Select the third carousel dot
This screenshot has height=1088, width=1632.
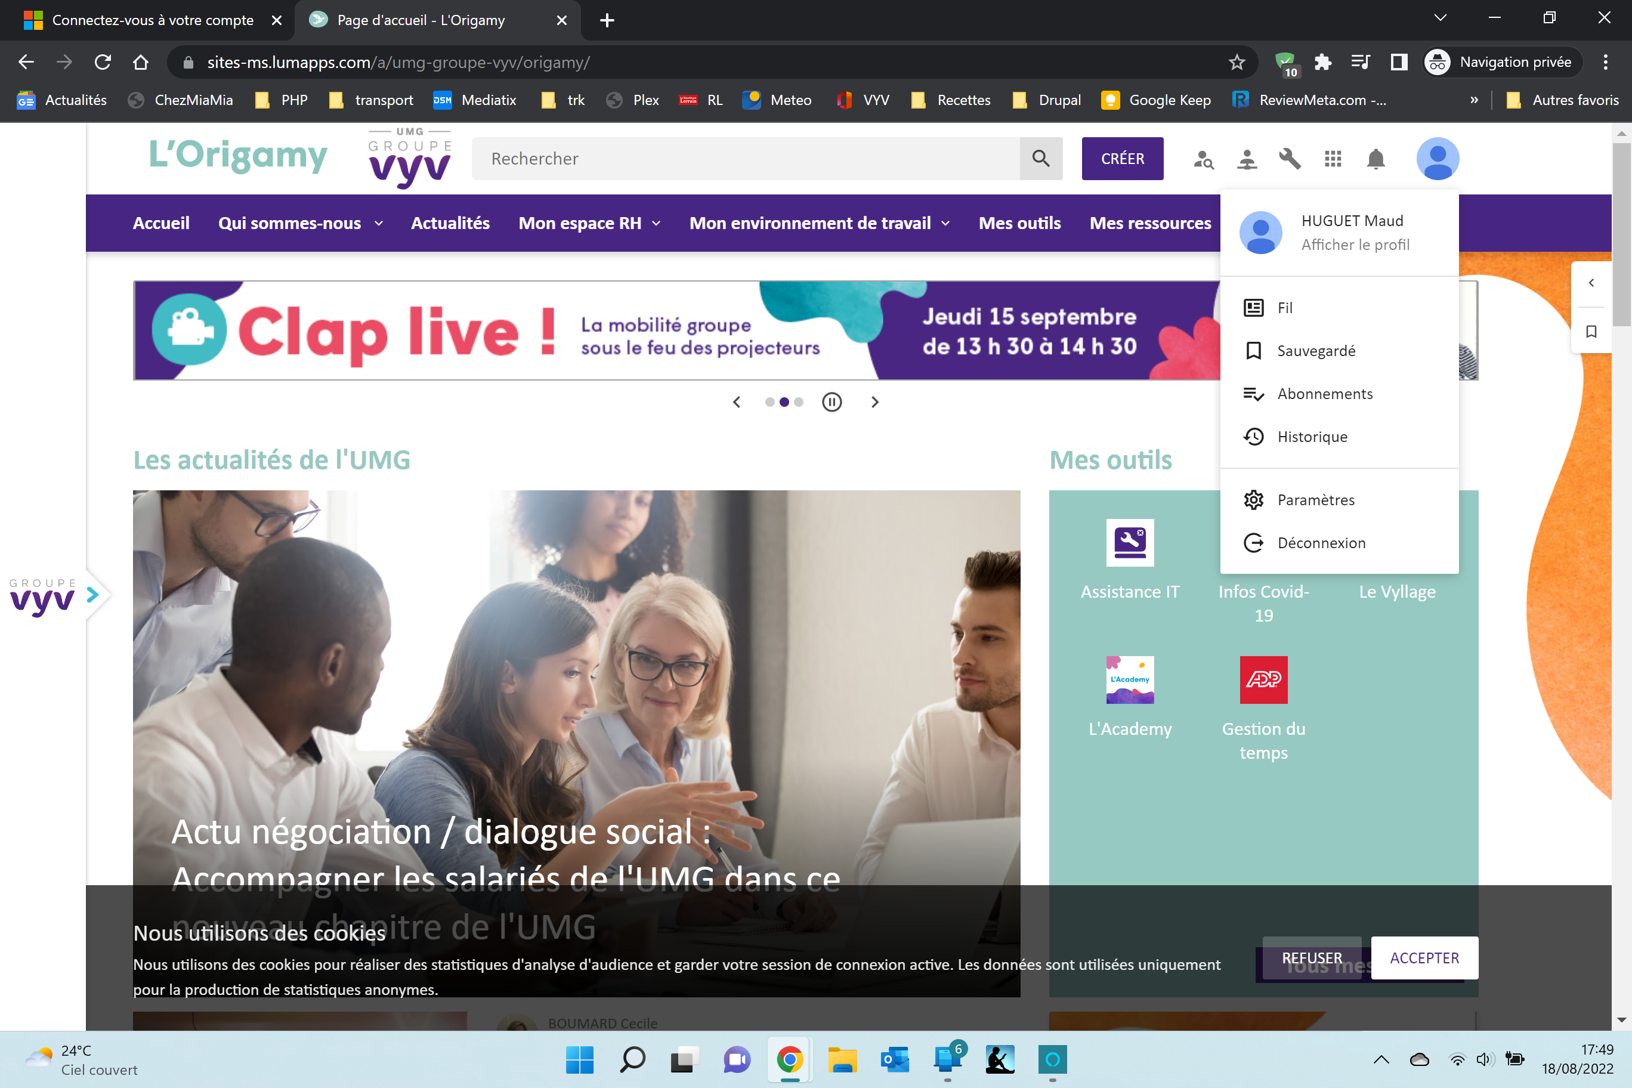tap(799, 402)
